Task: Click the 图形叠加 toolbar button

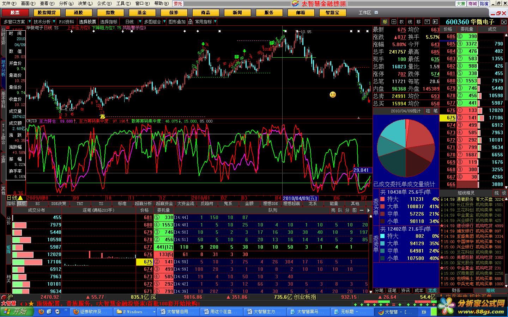Action: (177, 21)
